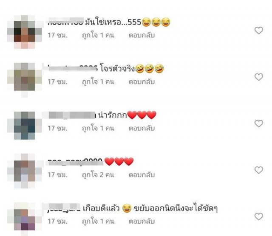Click the username before the 'โจรตัวจริง' comment
This screenshot has height=236, width=272.
click(72, 68)
